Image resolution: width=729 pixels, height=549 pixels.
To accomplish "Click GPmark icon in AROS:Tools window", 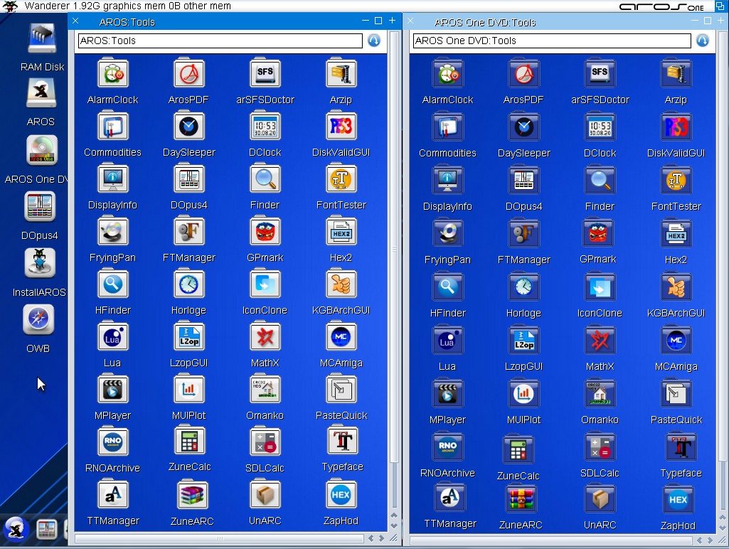I will (265, 232).
